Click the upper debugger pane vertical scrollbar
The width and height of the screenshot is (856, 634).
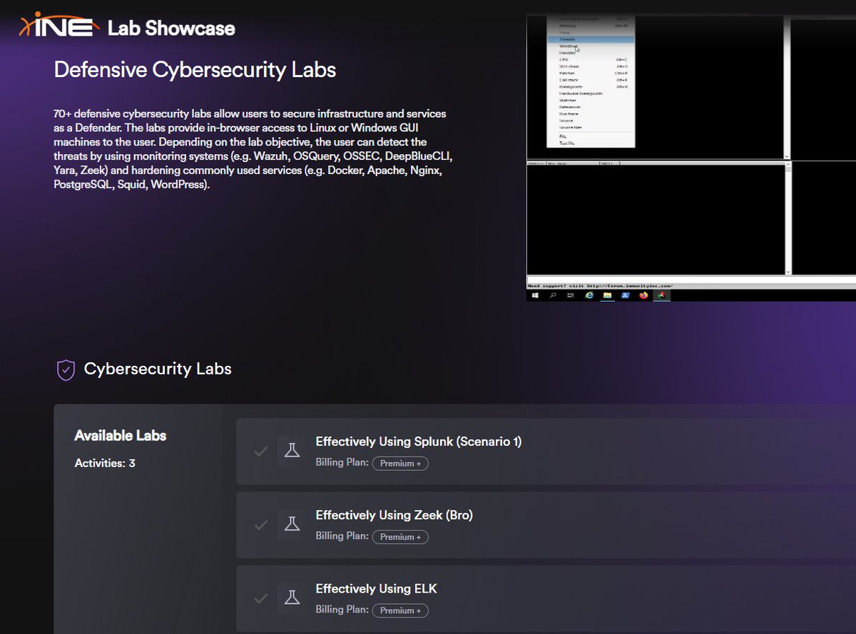tap(787, 87)
